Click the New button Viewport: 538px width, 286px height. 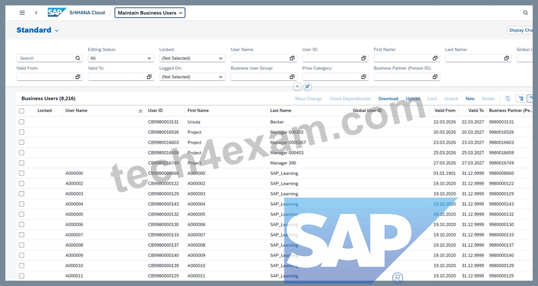[470, 99]
